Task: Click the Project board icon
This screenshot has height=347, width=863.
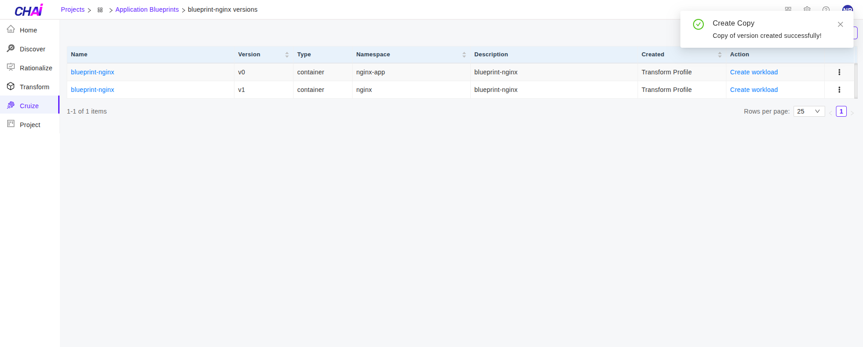Action: [11, 124]
